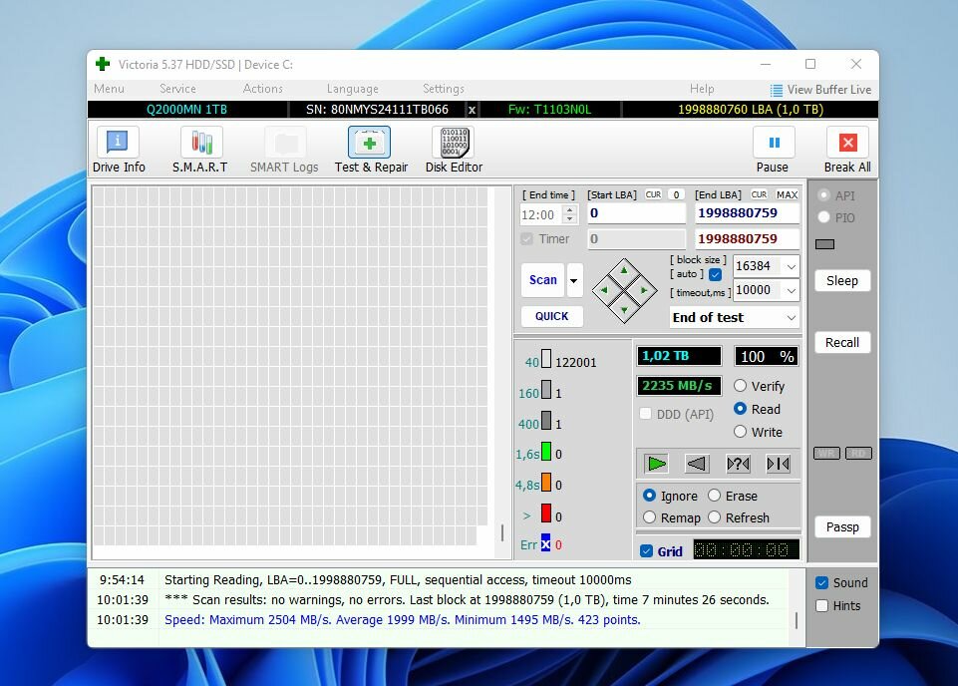Image resolution: width=958 pixels, height=686 pixels.
Task: Open the S.M.A.R.T attributes view
Action: pyautogui.click(x=199, y=151)
